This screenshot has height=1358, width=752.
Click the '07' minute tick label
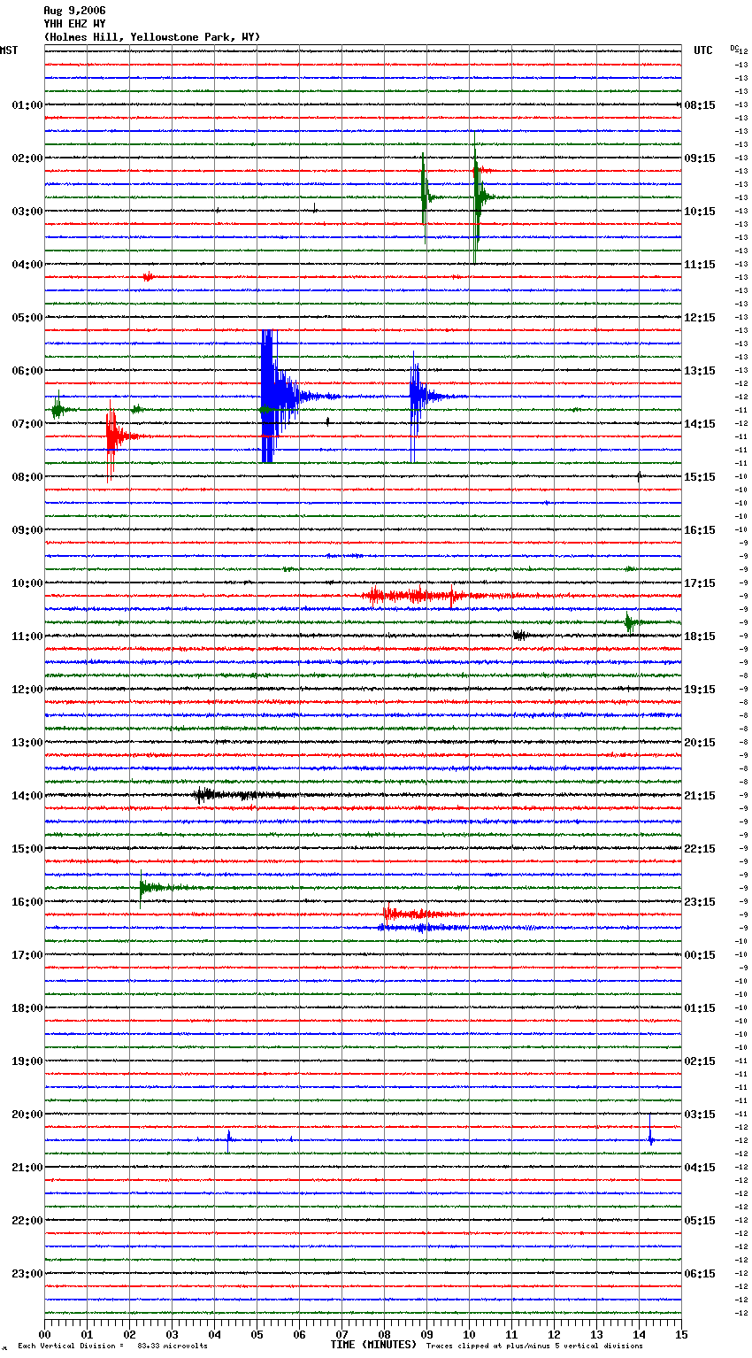click(x=341, y=1334)
